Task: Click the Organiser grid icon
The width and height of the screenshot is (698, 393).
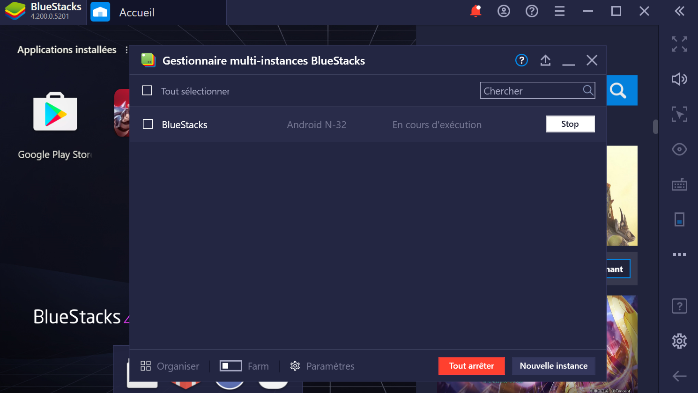Action: (146, 366)
